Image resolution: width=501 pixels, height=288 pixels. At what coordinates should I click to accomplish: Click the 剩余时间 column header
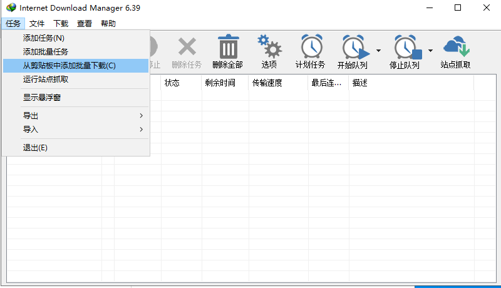[x=220, y=83]
